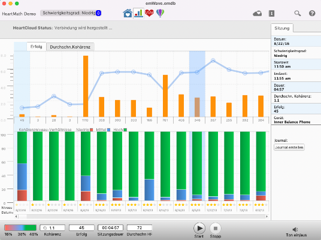321x240 pixels.
Task: Select the tall orange bar labeled 1110
Action: pyautogui.click(x=86, y=86)
